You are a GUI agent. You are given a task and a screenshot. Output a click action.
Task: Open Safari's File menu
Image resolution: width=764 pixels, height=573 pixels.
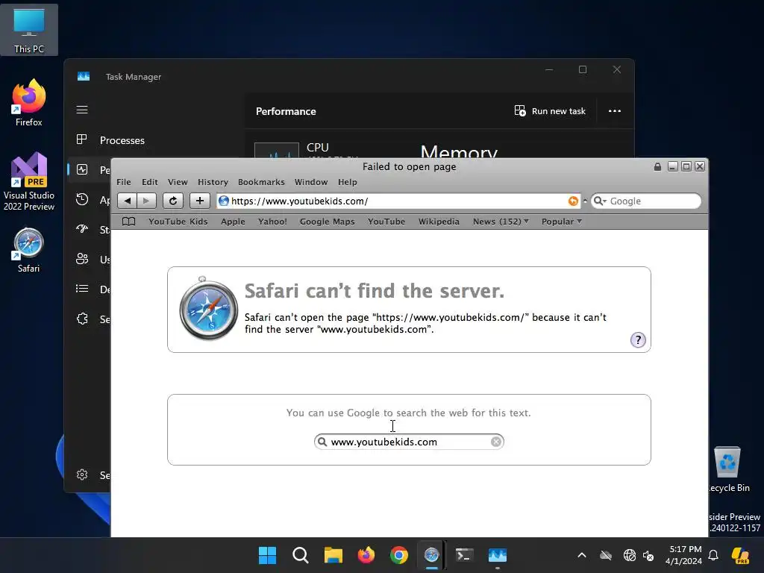point(124,182)
